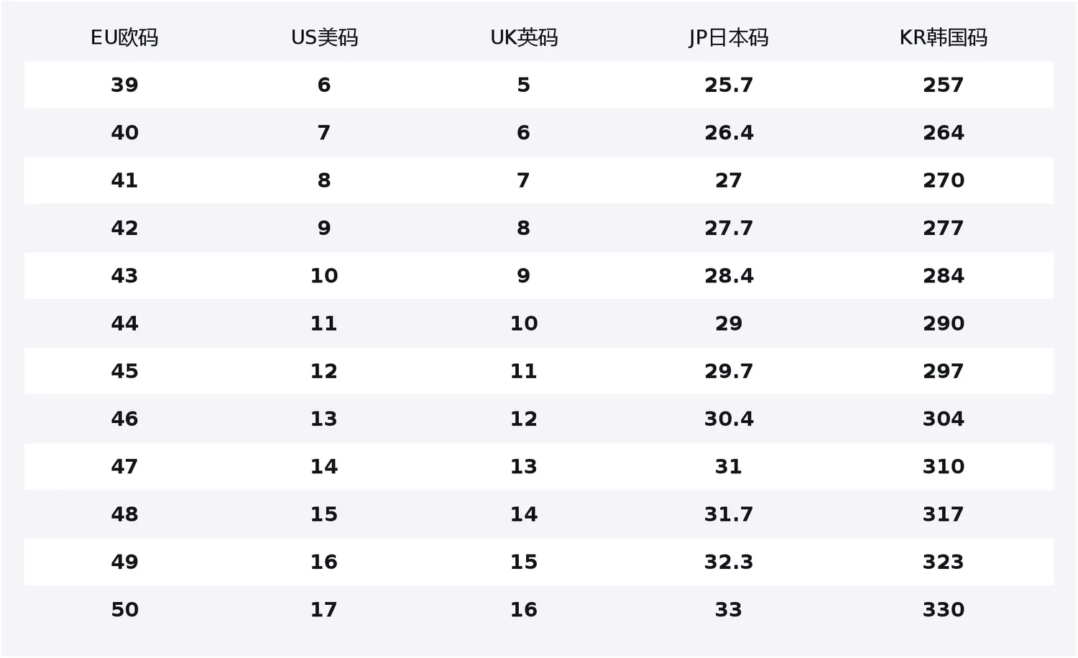Click KR size 310 cell
This screenshot has height=658, width=1078.
(944, 466)
